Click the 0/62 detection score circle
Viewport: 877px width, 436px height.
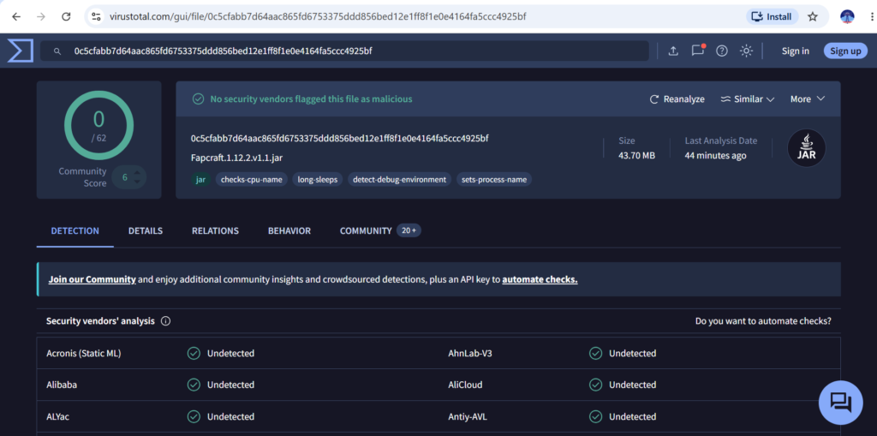point(99,126)
